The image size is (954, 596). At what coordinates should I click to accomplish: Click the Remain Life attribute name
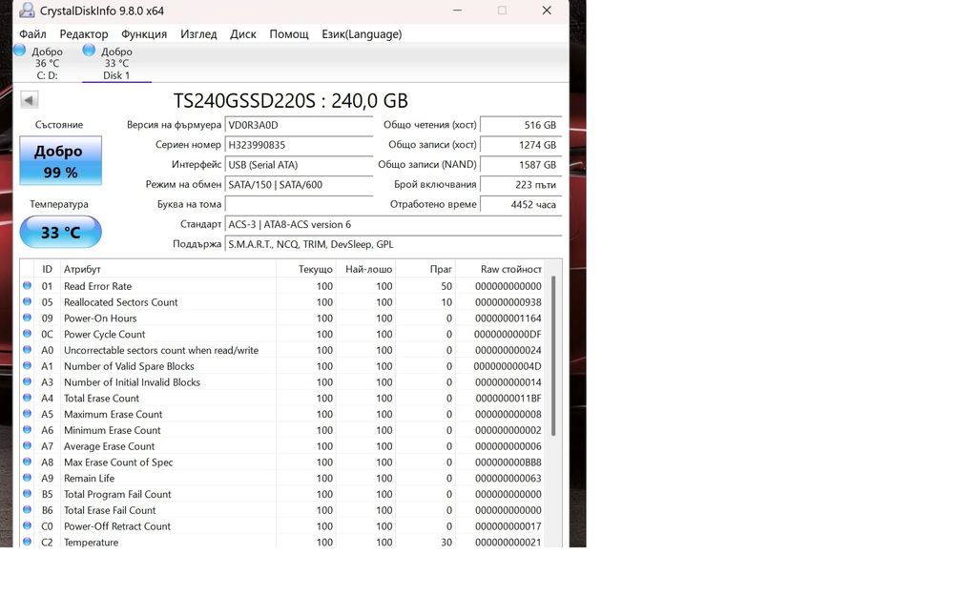(89, 478)
